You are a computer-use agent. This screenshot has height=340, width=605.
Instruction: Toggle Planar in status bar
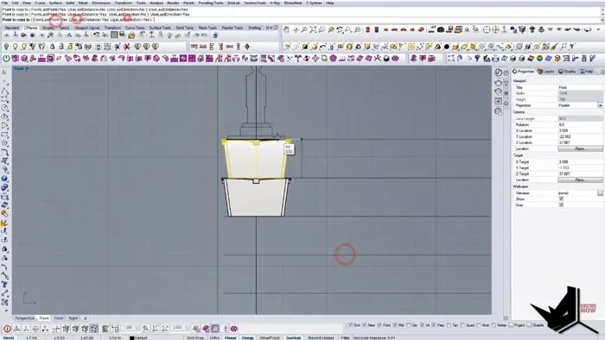coord(231,337)
